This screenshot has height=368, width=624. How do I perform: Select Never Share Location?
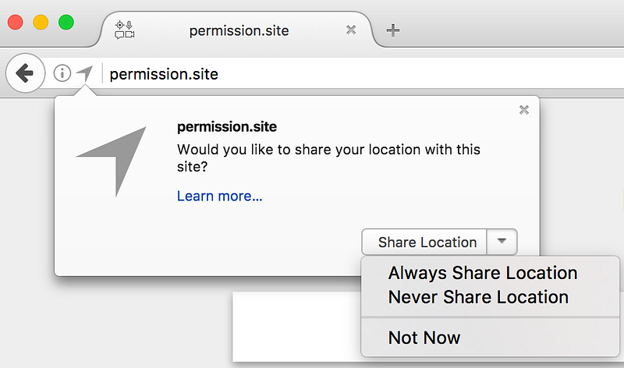(x=478, y=297)
